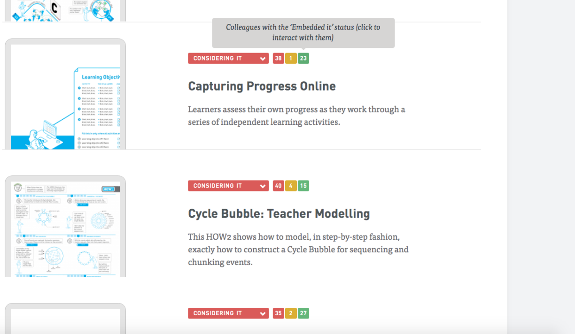
Task: Open the Capturing Progress Online title
Action: click(262, 86)
